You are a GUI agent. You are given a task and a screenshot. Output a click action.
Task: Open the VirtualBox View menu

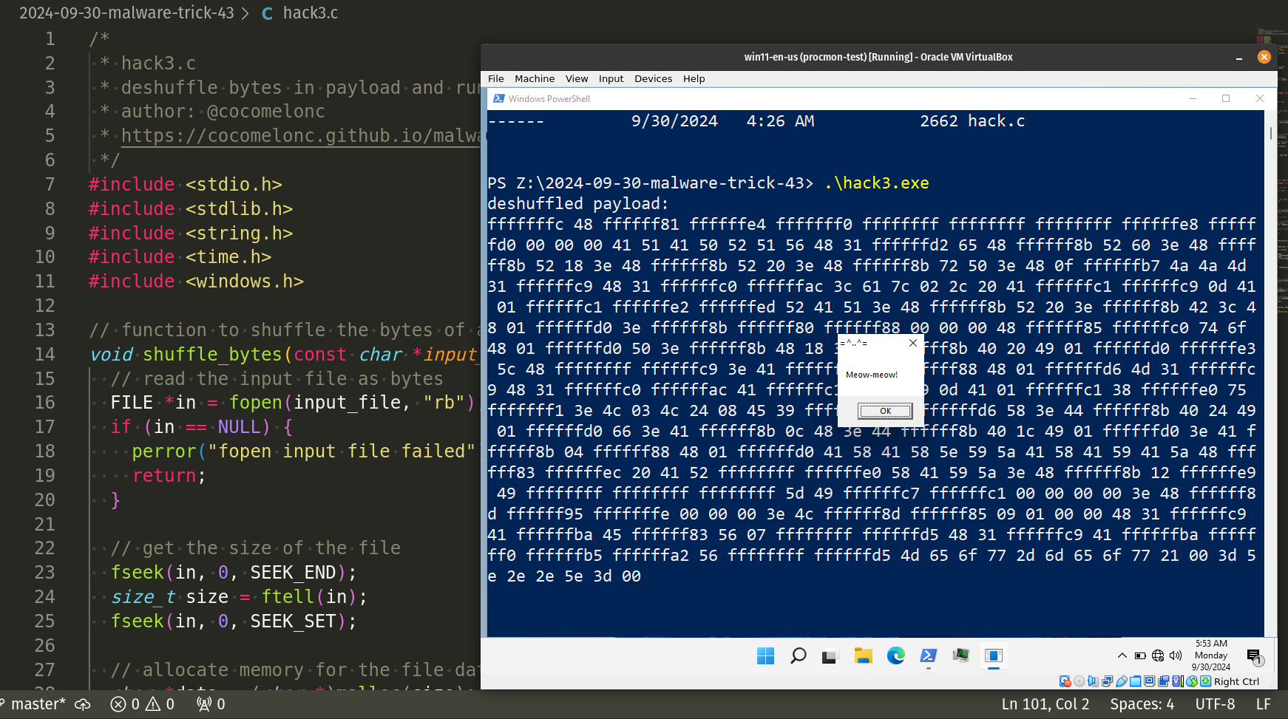577,78
